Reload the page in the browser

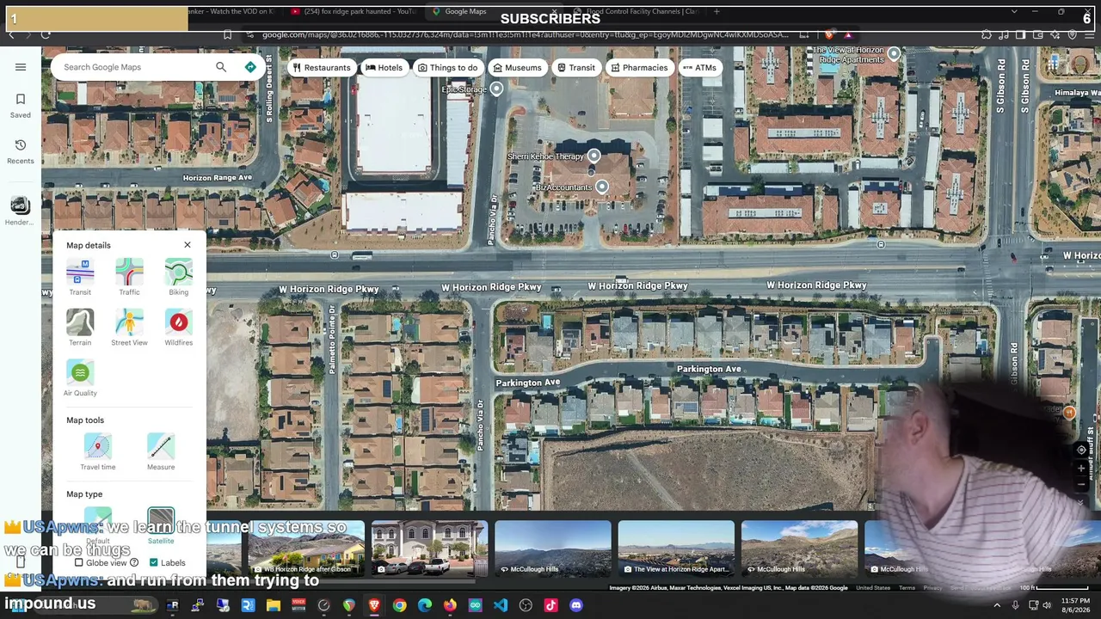point(46,35)
